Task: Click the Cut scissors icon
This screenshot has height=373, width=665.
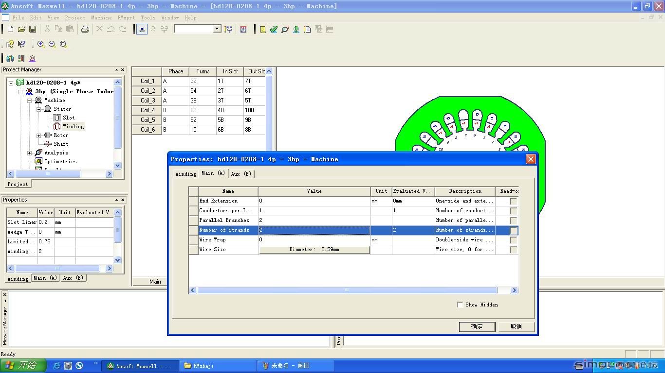Action: (x=47, y=29)
